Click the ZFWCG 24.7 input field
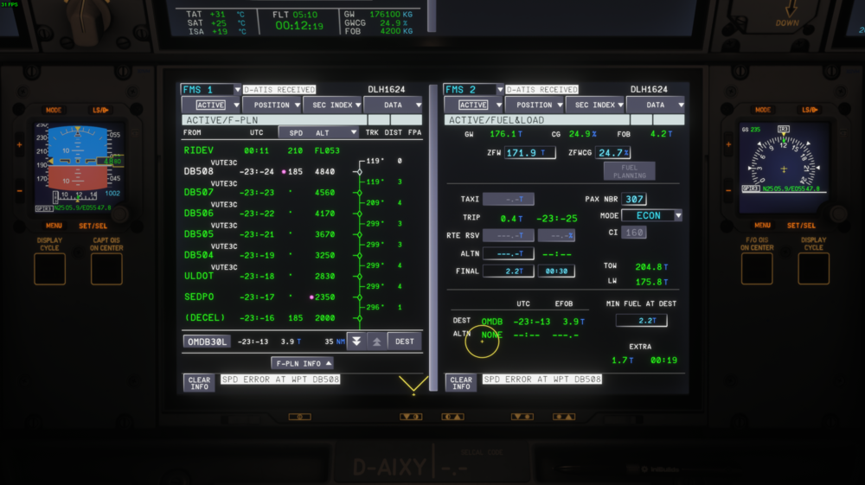This screenshot has width=865, height=485. 614,153
